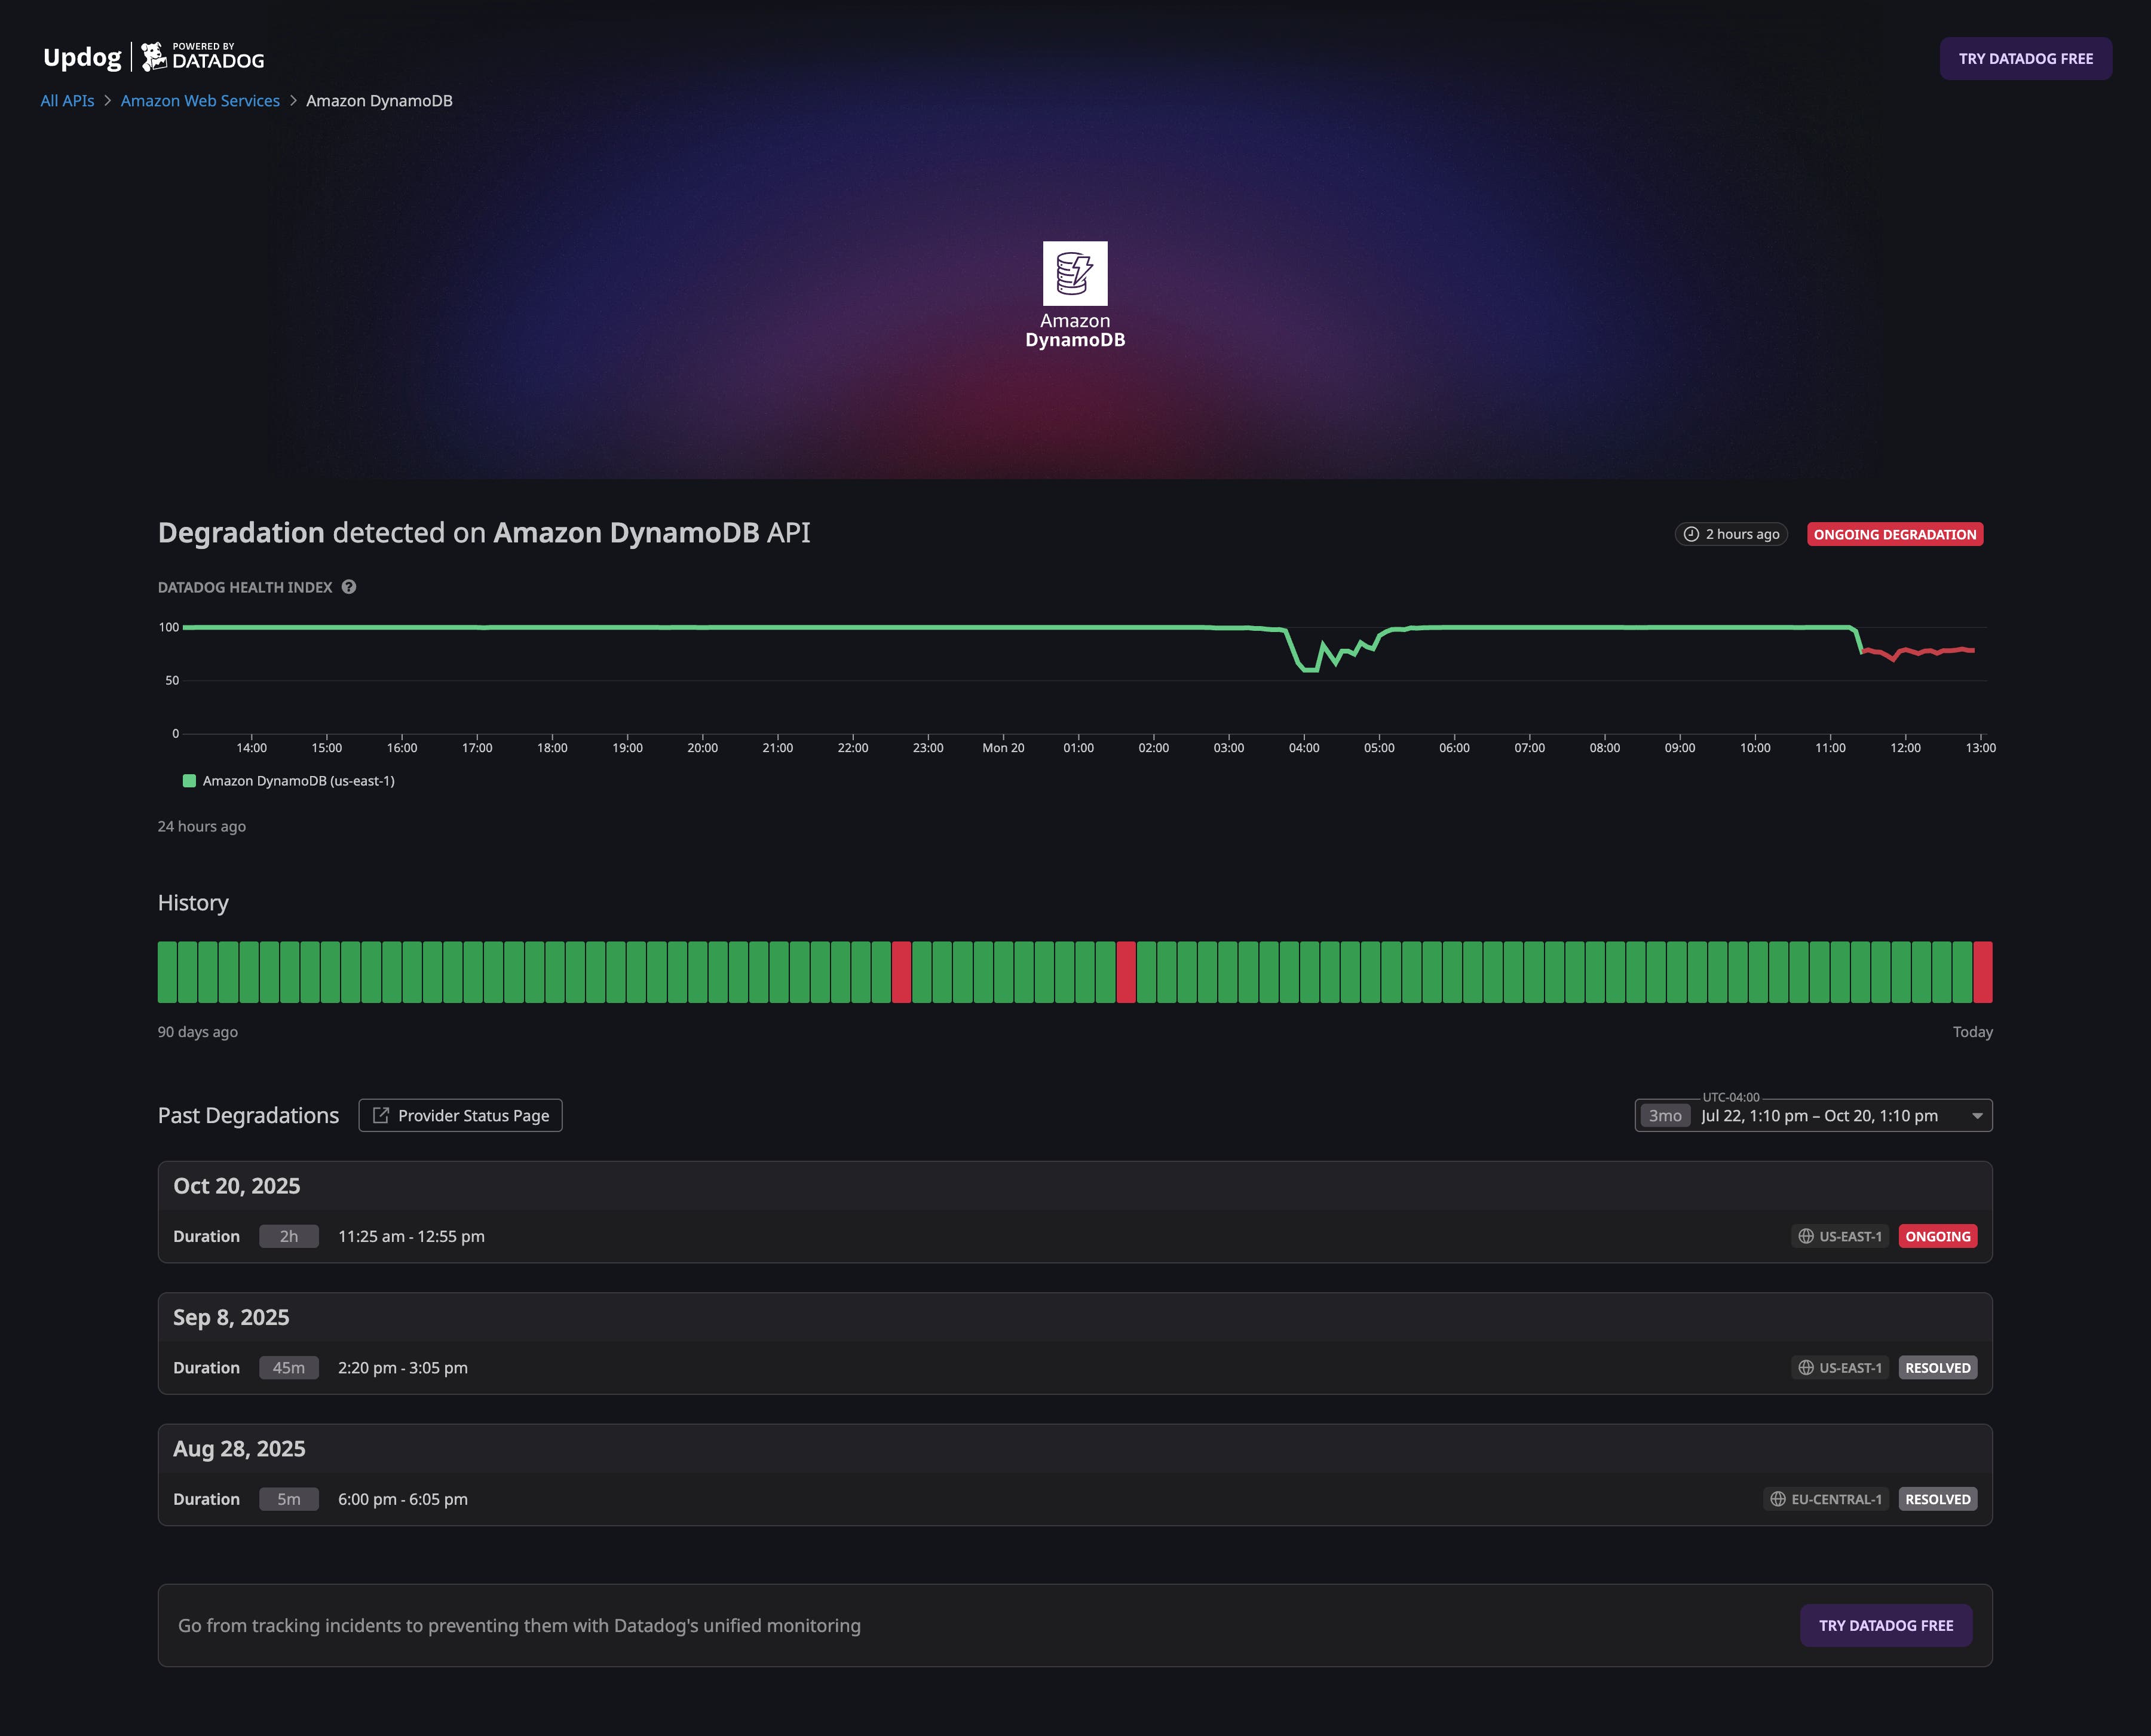Click the external link icon on Provider Status Page
2151x1736 pixels.
pyautogui.click(x=382, y=1115)
